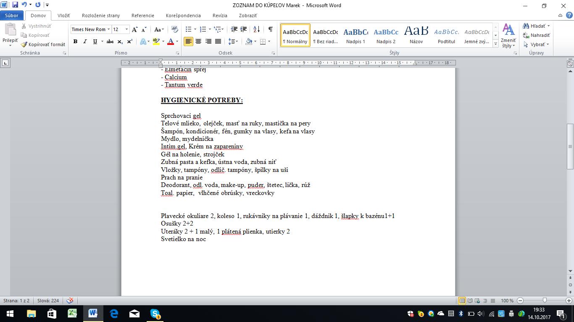The image size is (574, 322).
Task: Click the red font color swatch
Action: pos(170,42)
